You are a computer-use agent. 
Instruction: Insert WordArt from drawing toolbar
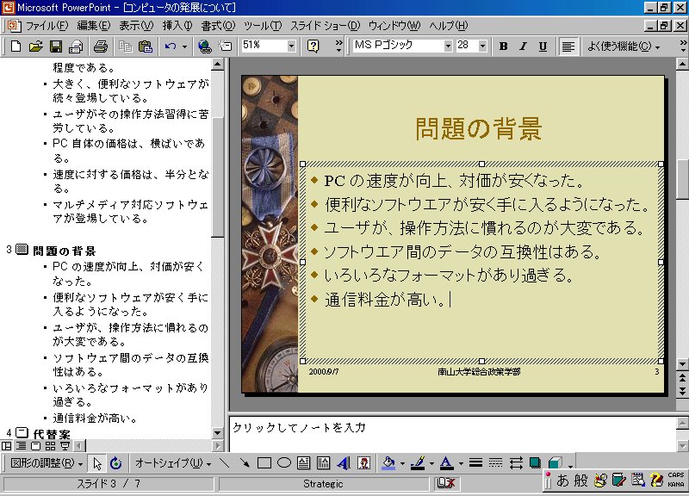coord(344,463)
